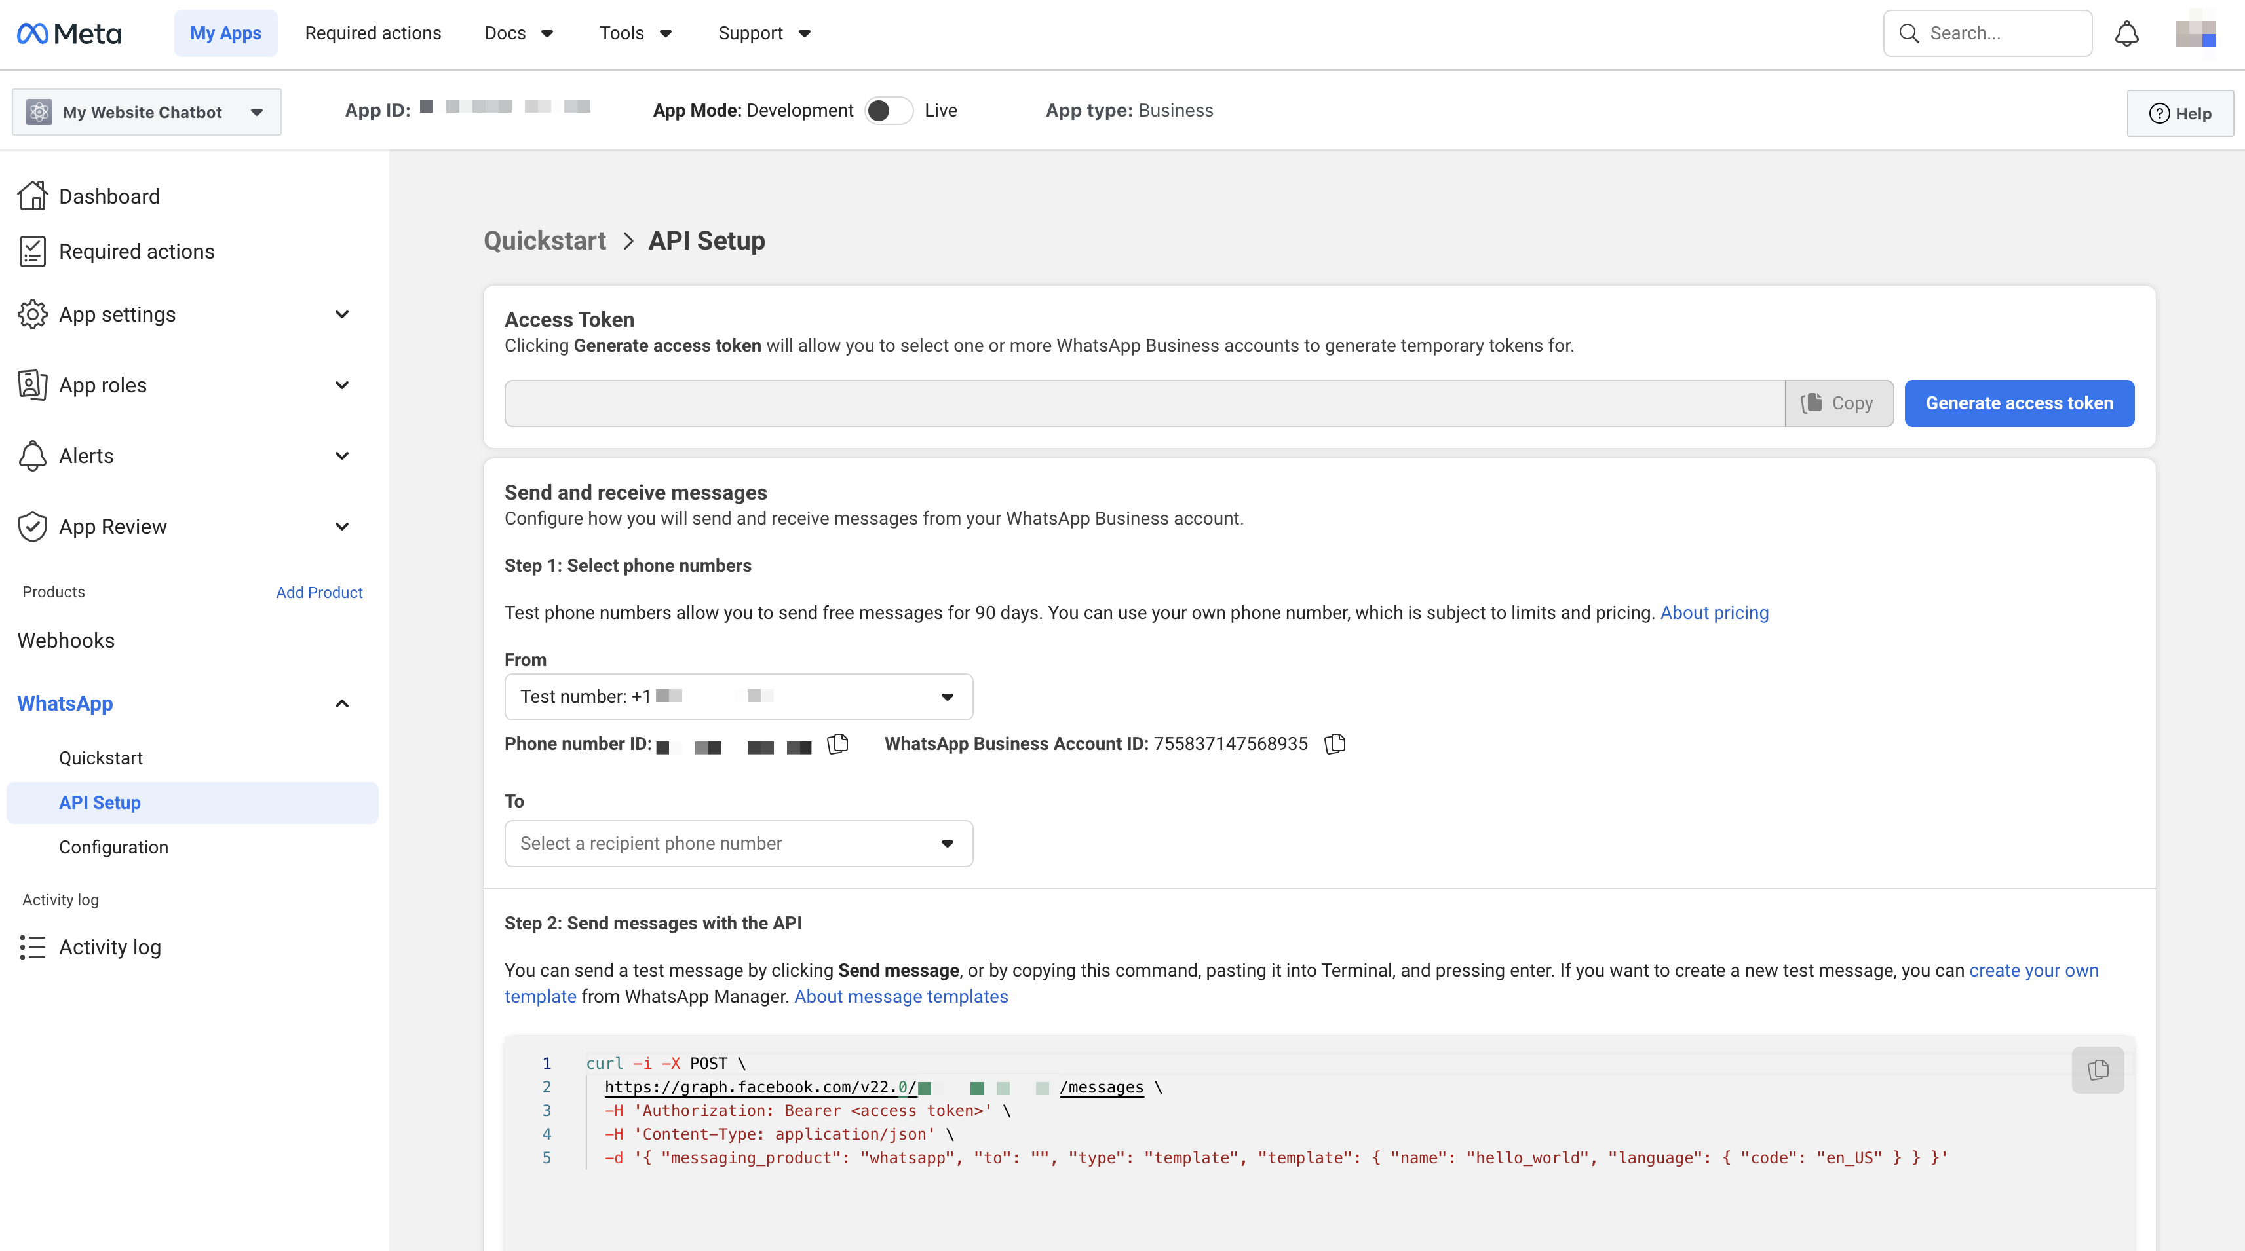Click the profile avatar thumbnail
2245x1251 pixels.
tap(2195, 33)
